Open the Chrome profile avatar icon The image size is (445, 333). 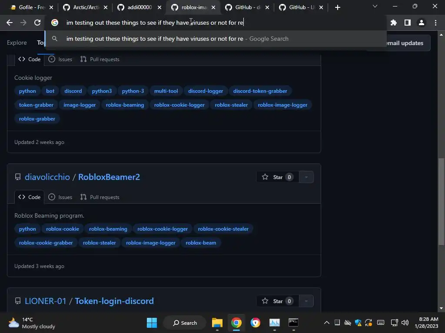(x=422, y=23)
